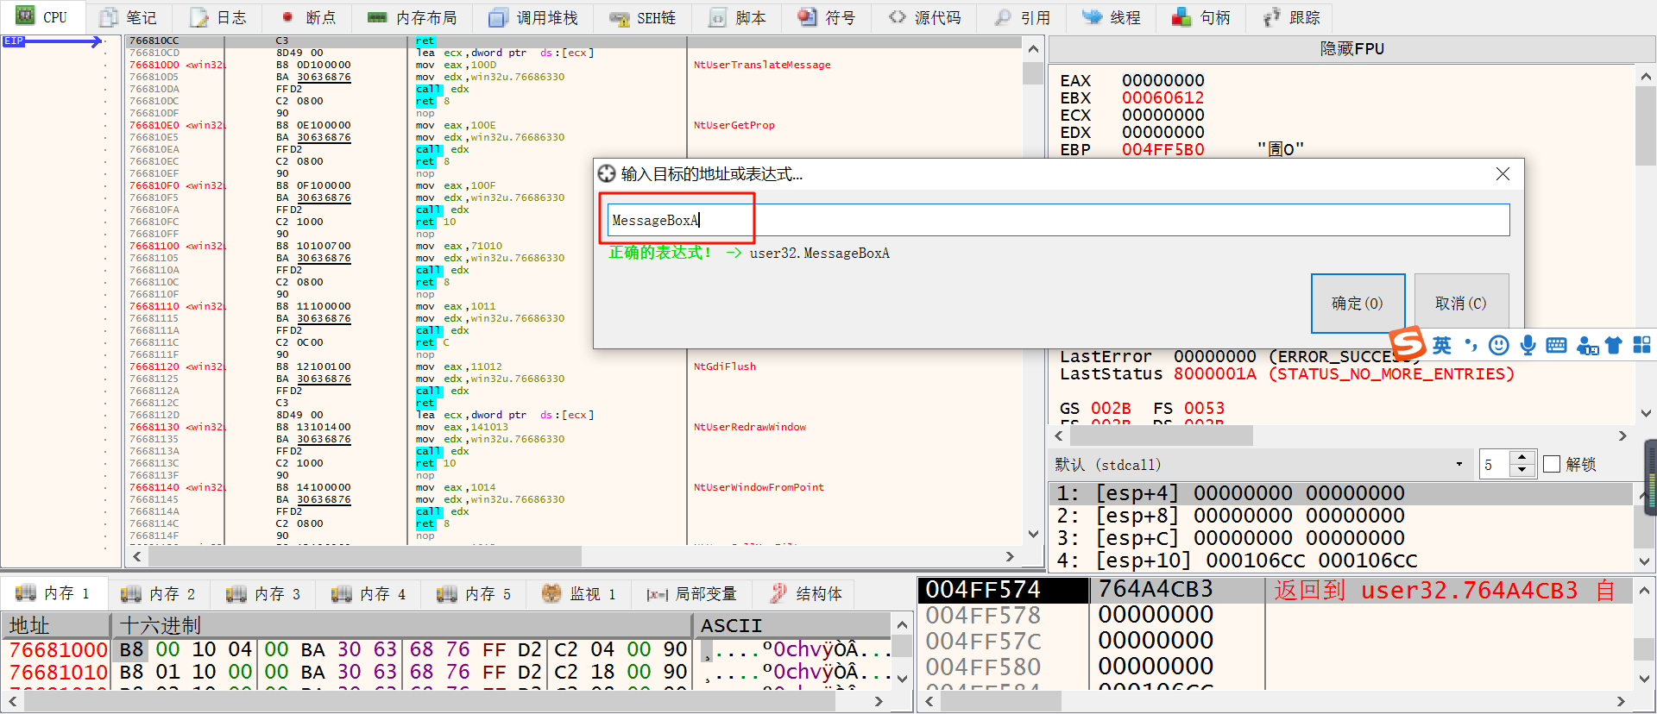The width and height of the screenshot is (1657, 714).
Task: Click the Sogou input method S logo
Action: (1408, 343)
